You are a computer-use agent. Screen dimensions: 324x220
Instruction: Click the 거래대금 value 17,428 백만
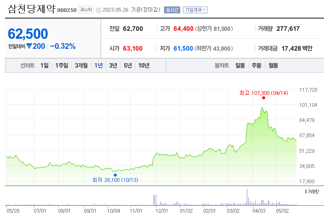pos(297,48)
